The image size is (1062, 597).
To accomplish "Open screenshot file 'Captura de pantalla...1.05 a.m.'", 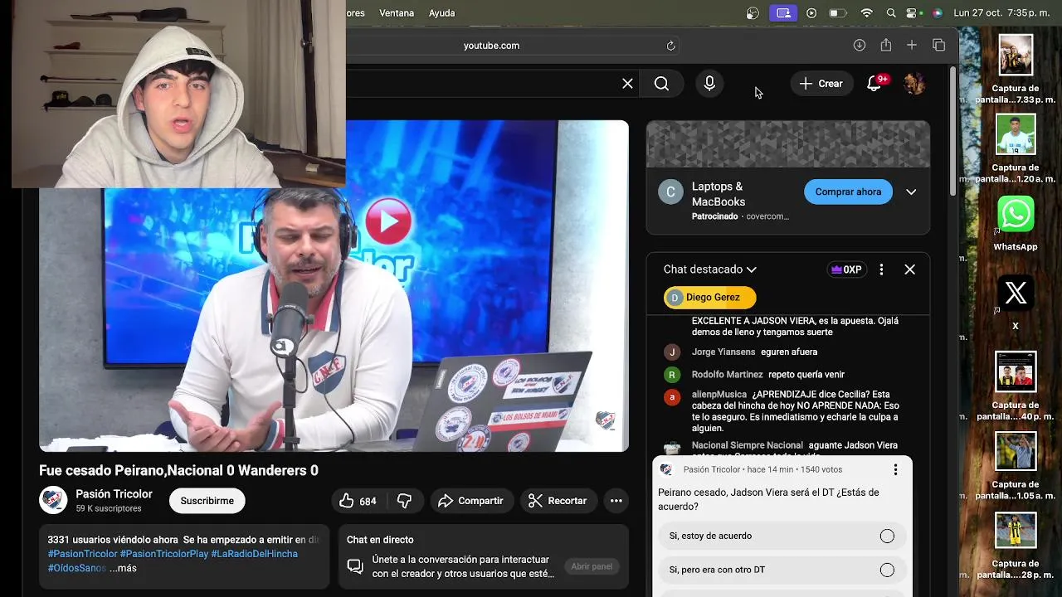I will (x=1016, y=465).
